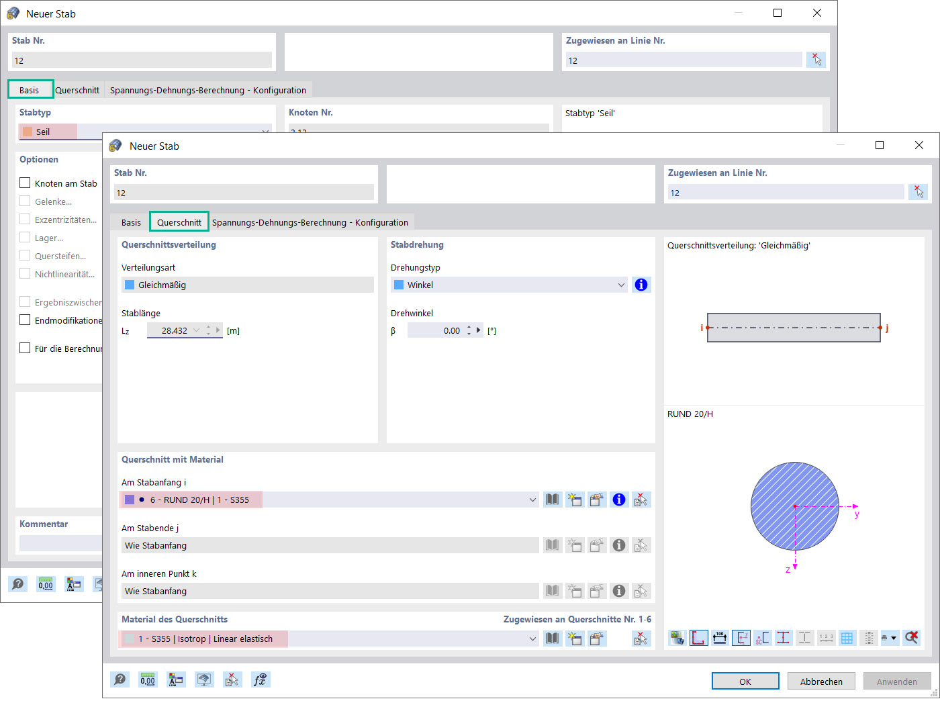Viewport: 940px width, 705px height.
Task: Toggle the shear center SC icon under preview
Action: click(x=762, y=637)
